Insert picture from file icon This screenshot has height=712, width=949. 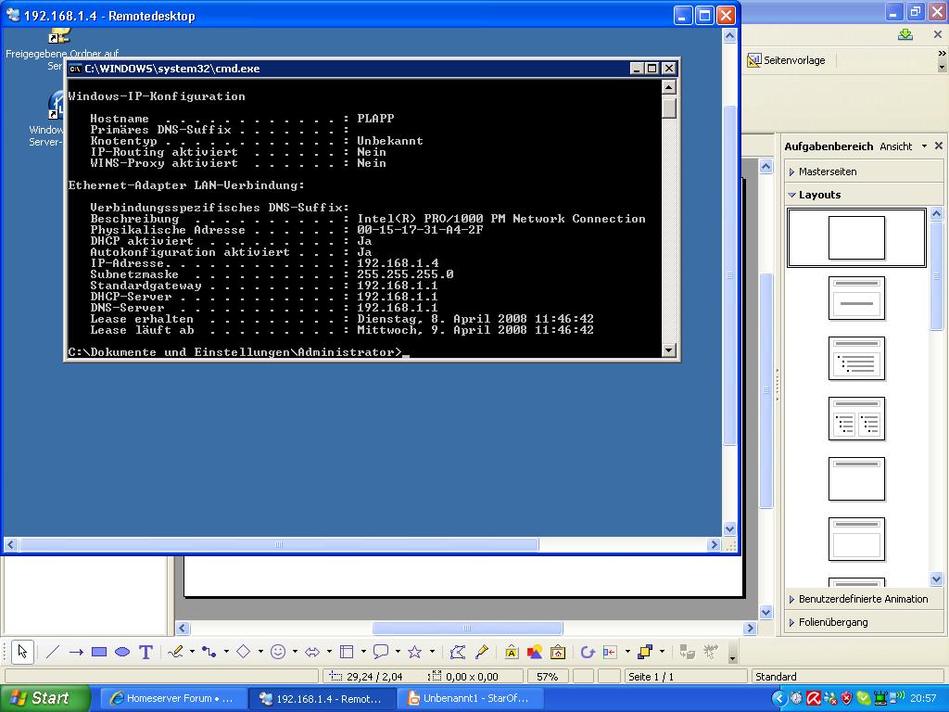(535, 652)
